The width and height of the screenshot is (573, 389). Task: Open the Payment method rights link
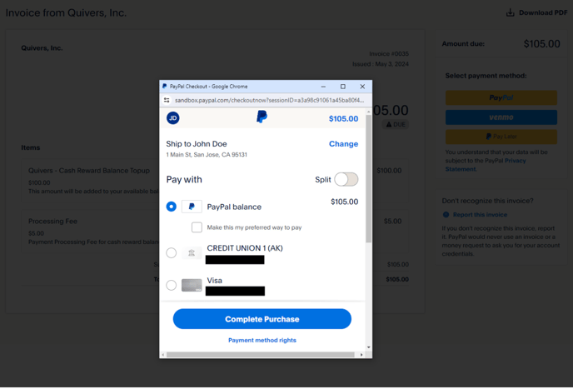tap(262, 341)
